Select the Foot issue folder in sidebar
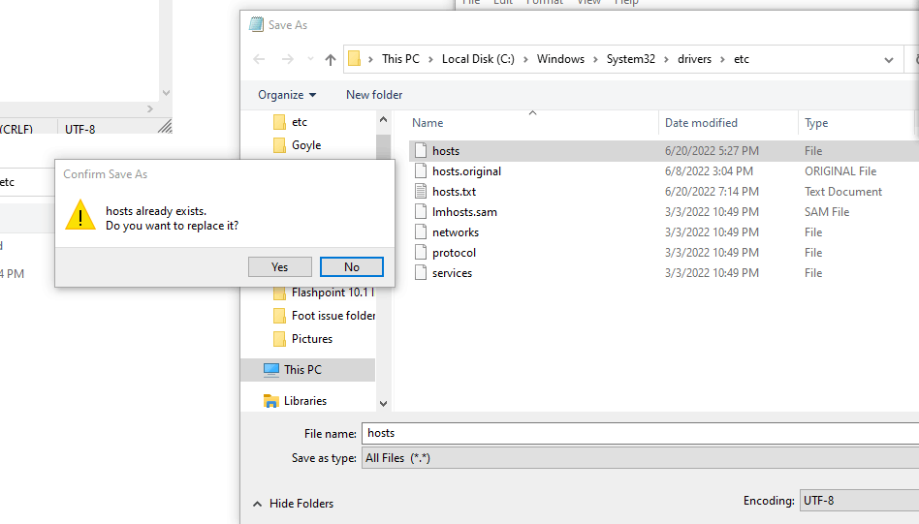919x524 pixels. tap(333, 316)
